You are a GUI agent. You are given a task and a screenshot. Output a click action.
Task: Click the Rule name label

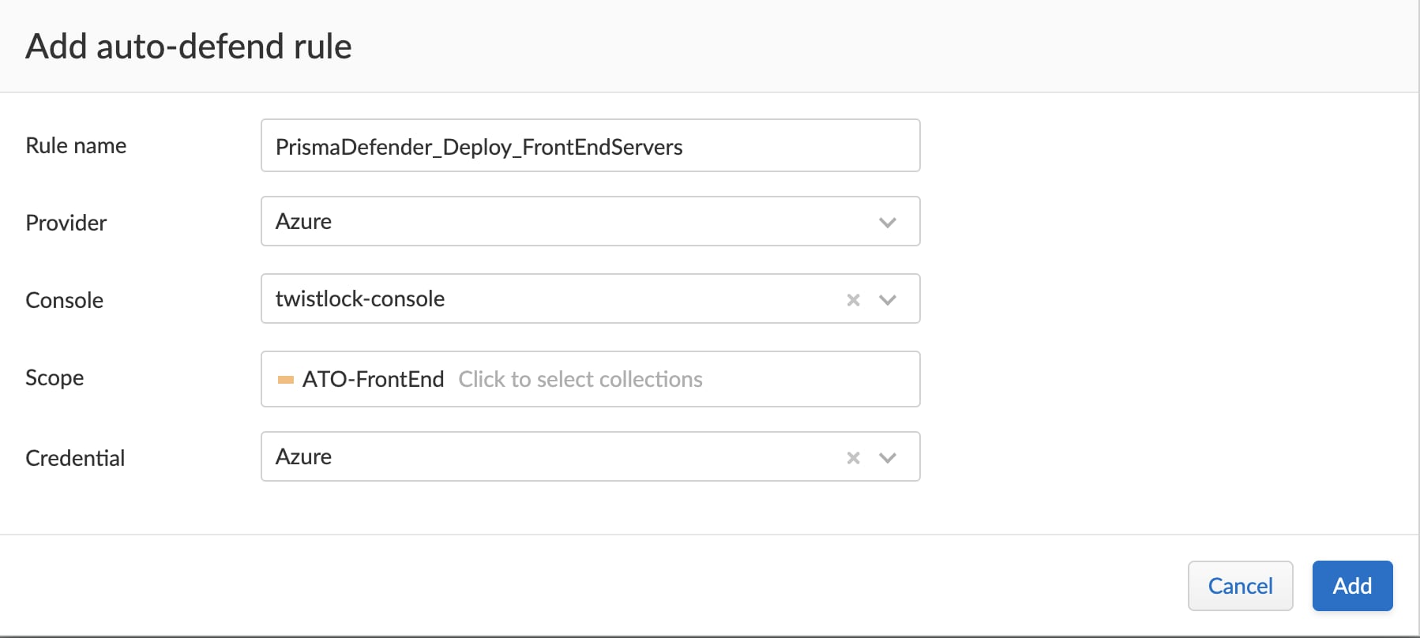point(76,145)
